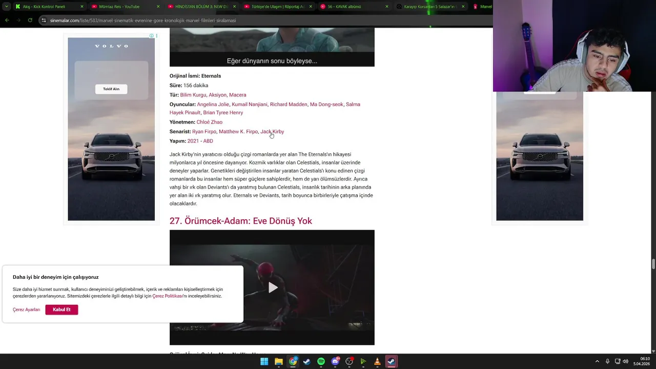Image resolution: width=656 pixels, height=369 pixels.
Task: Open the Çerez Politikası link
Action: click(x=167, y=296)
